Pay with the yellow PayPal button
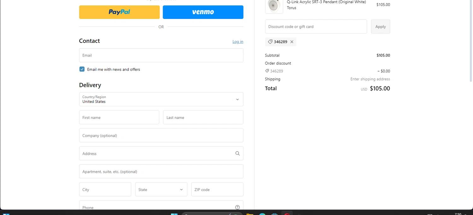 point(119,12)
